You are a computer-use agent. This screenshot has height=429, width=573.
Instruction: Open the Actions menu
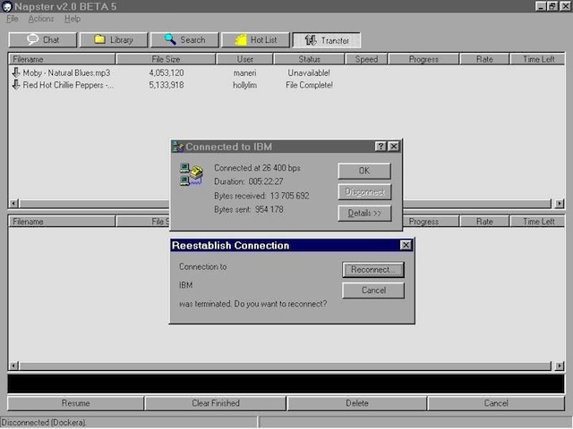41,19
